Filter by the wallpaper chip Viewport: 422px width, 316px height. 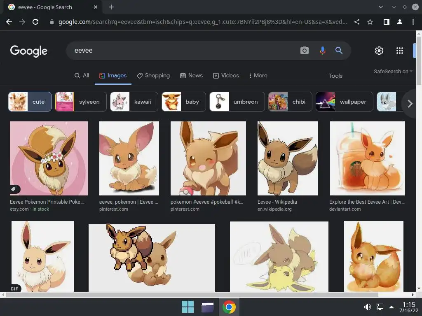point(344,102)
